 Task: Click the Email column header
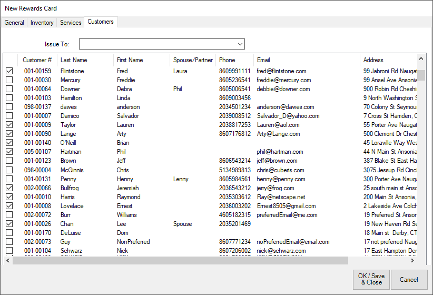click(263, 60)
